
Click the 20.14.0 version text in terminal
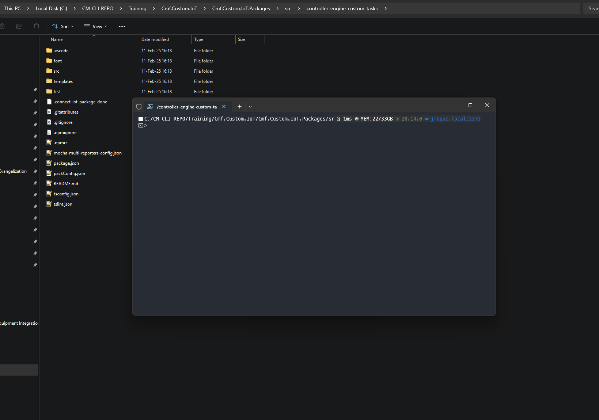tap(412, 119)
